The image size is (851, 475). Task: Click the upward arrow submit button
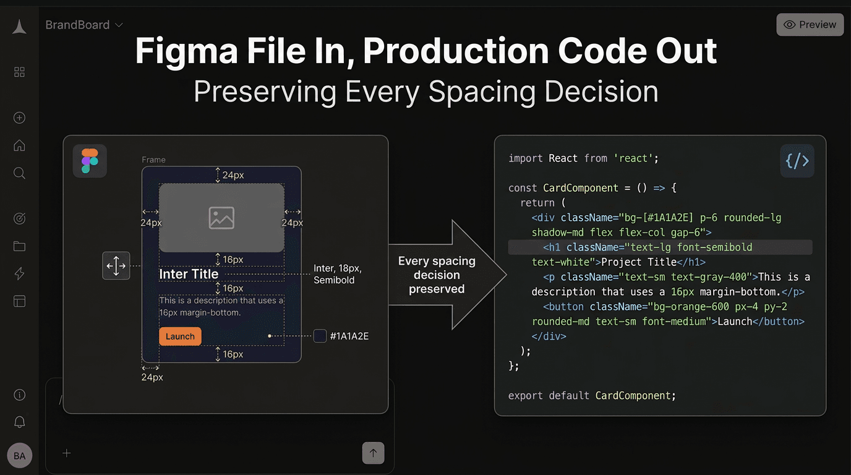tap(374, 453)
